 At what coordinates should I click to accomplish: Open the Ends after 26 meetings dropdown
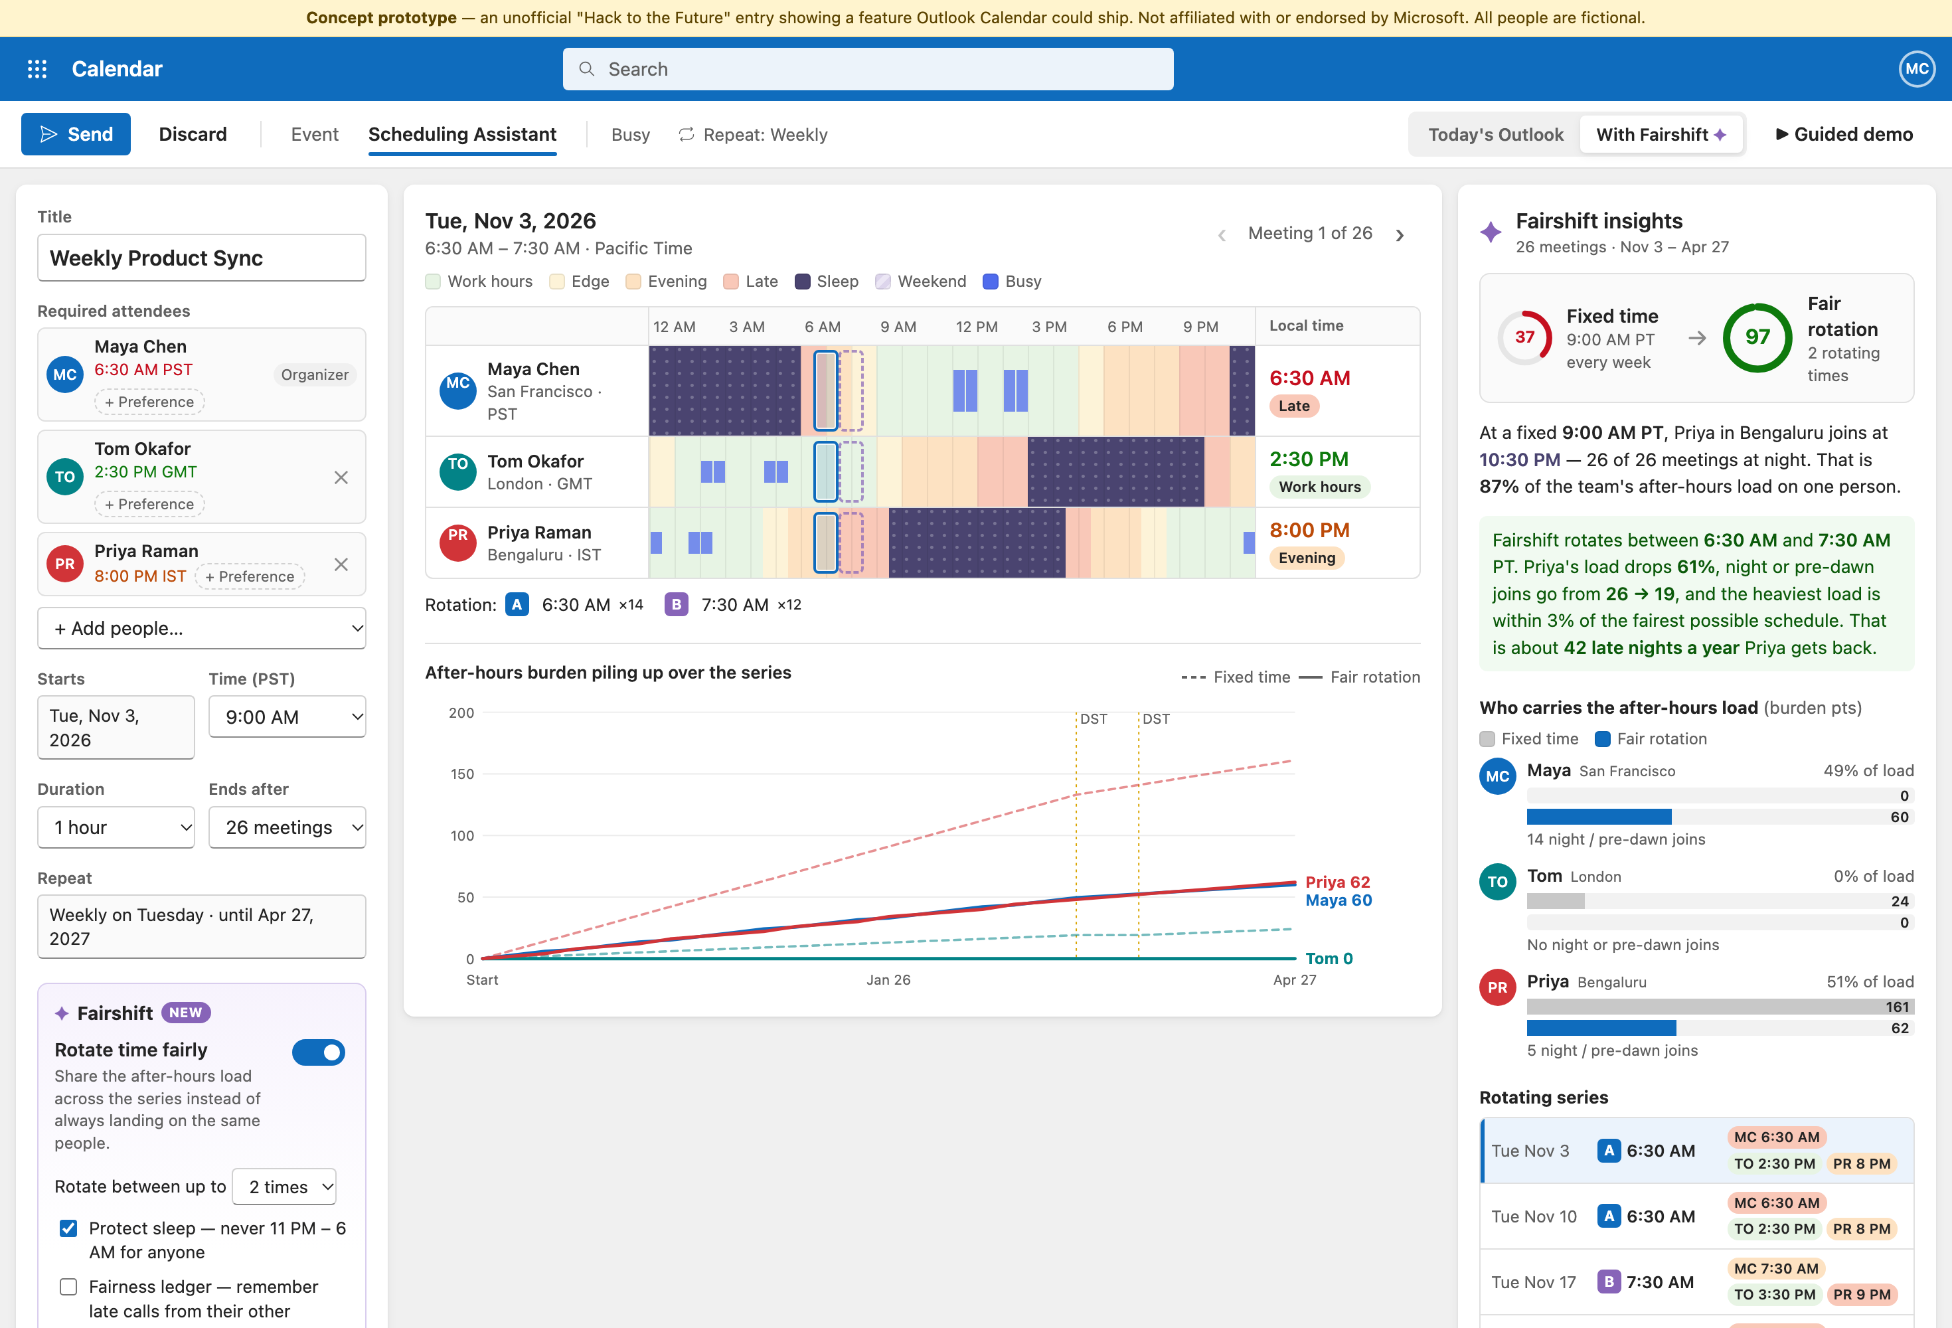coord(287,827)
